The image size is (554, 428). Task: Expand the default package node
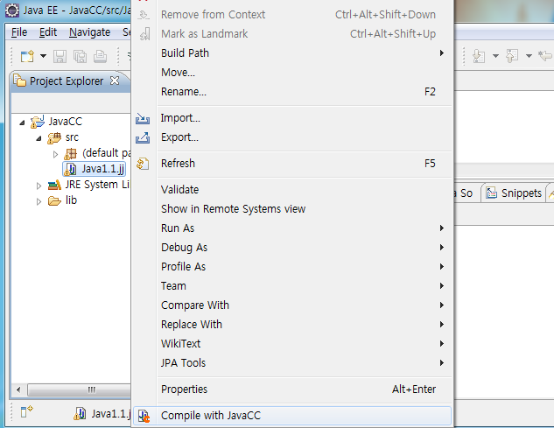55,154
